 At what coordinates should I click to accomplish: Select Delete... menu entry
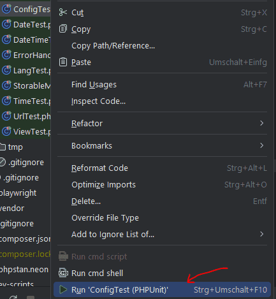click(163, 201)
